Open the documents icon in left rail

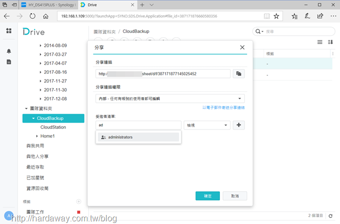click(8, 62)
